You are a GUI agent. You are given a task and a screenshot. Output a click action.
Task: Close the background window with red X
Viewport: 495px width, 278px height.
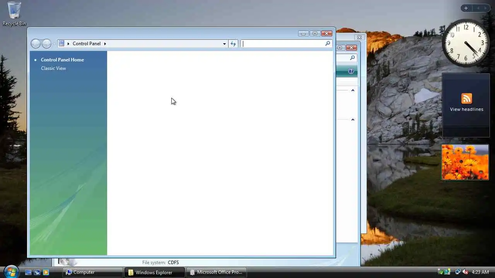(x=351, y=47)
